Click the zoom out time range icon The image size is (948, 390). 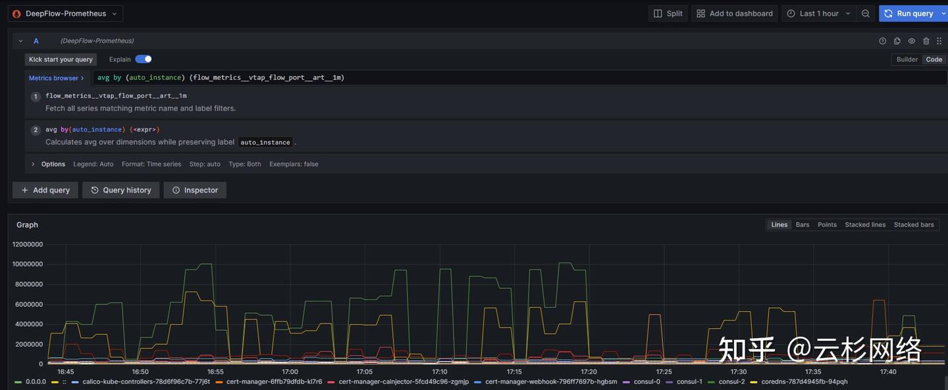click(866, 13)
